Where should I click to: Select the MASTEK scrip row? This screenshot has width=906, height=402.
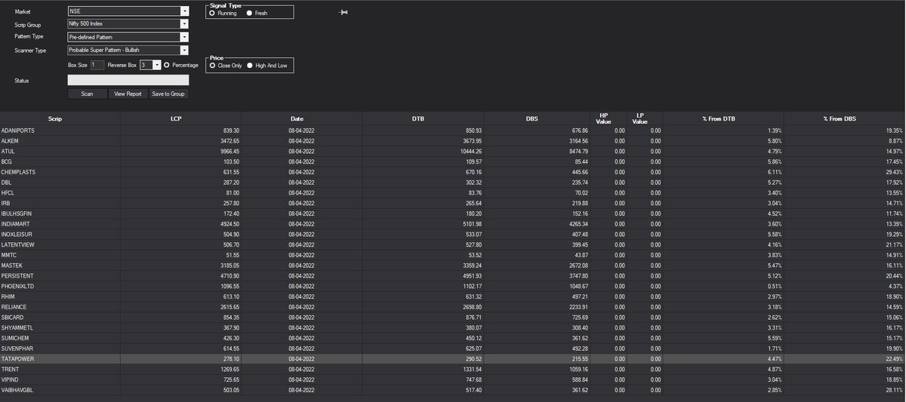[453, 265]
